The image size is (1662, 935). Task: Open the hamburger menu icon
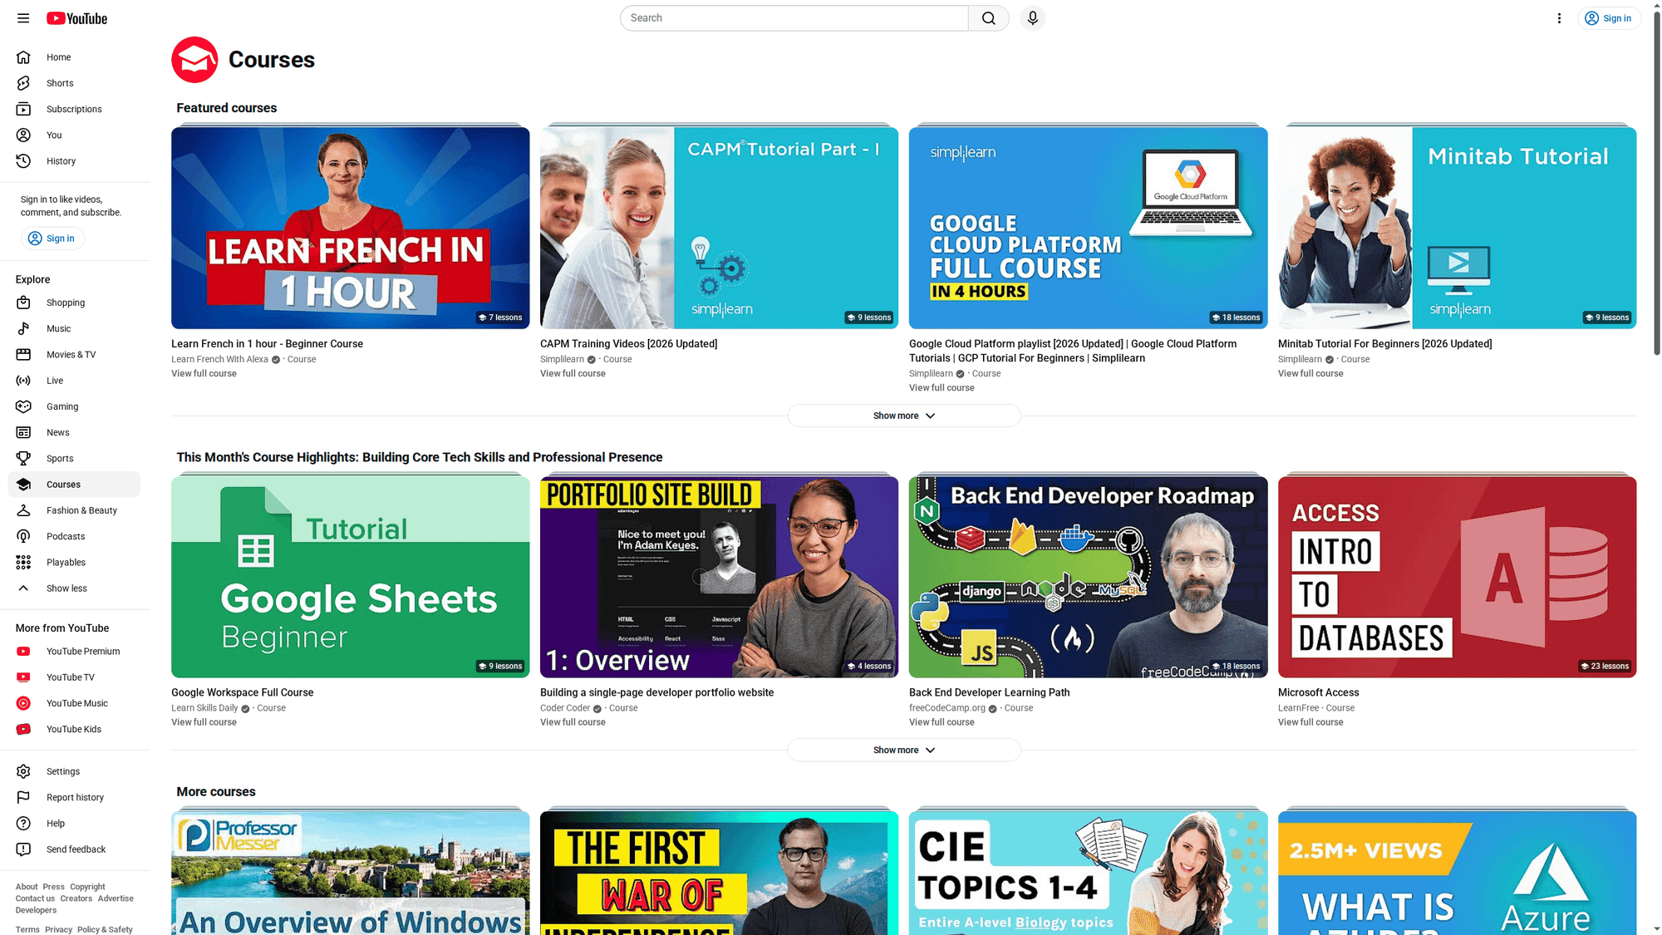tap(22, 17)
